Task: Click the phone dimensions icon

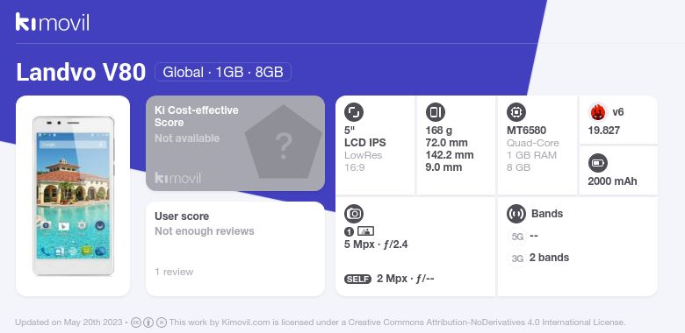Action: pyautogui.click(x=435, y=112)
